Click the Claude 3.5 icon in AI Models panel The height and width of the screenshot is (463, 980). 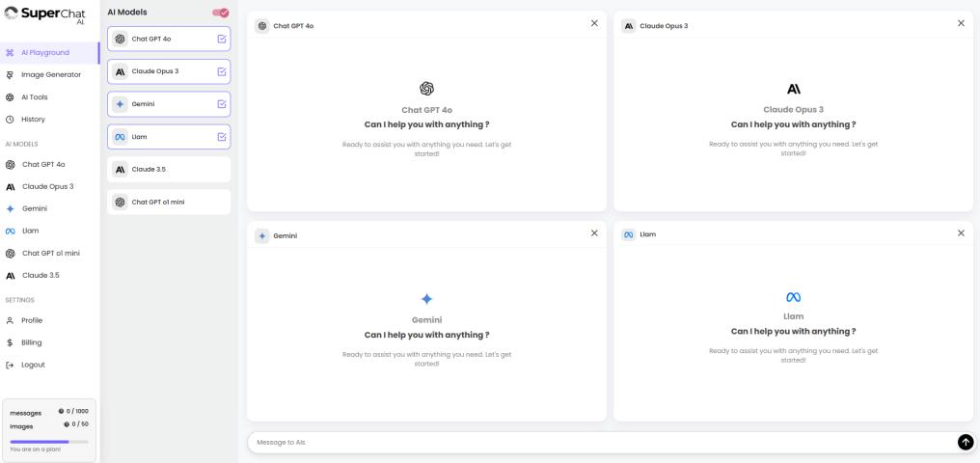coord(120,170)
